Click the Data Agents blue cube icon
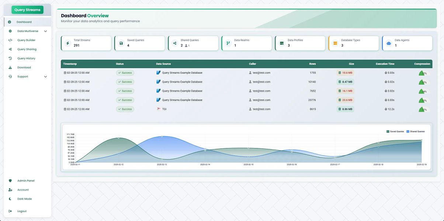Image resolution: width=444 pixels, height=221 pixels. pos(388,43)
